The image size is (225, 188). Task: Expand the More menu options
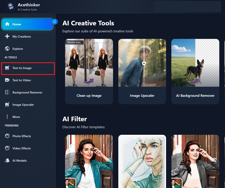[16, 117]
